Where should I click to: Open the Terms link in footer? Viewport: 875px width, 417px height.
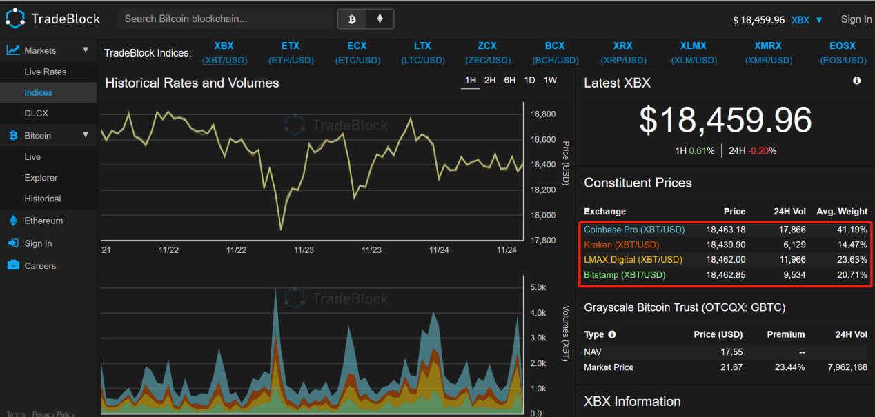click(16, 414)
